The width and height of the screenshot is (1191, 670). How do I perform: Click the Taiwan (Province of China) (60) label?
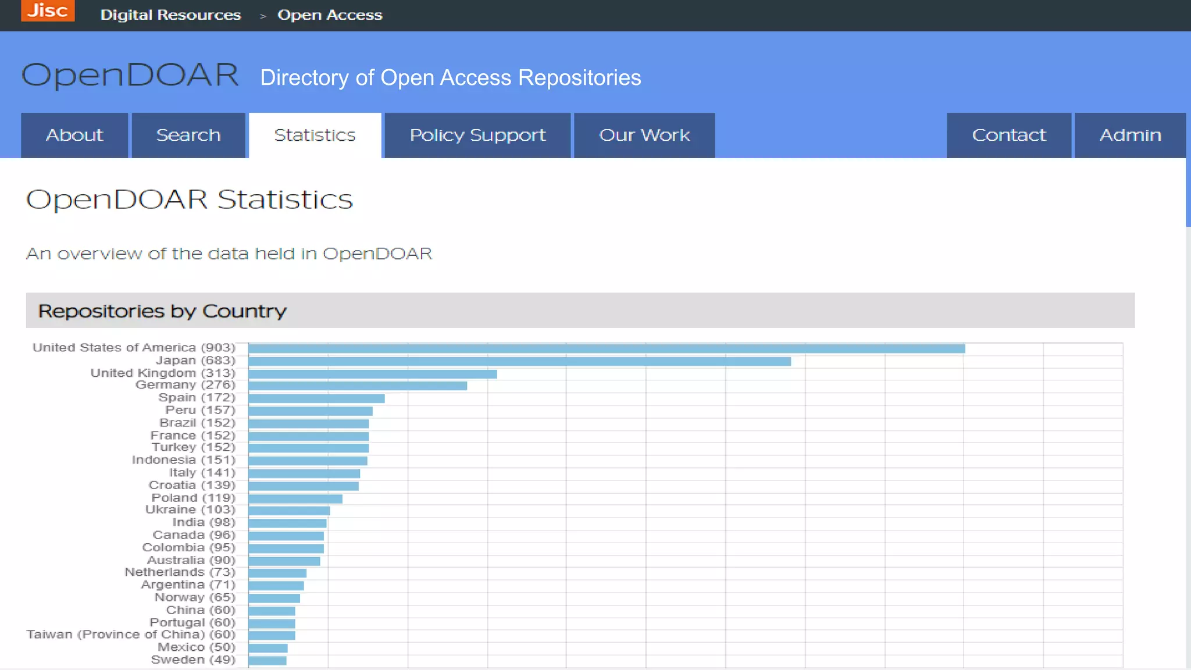point(131,635)
